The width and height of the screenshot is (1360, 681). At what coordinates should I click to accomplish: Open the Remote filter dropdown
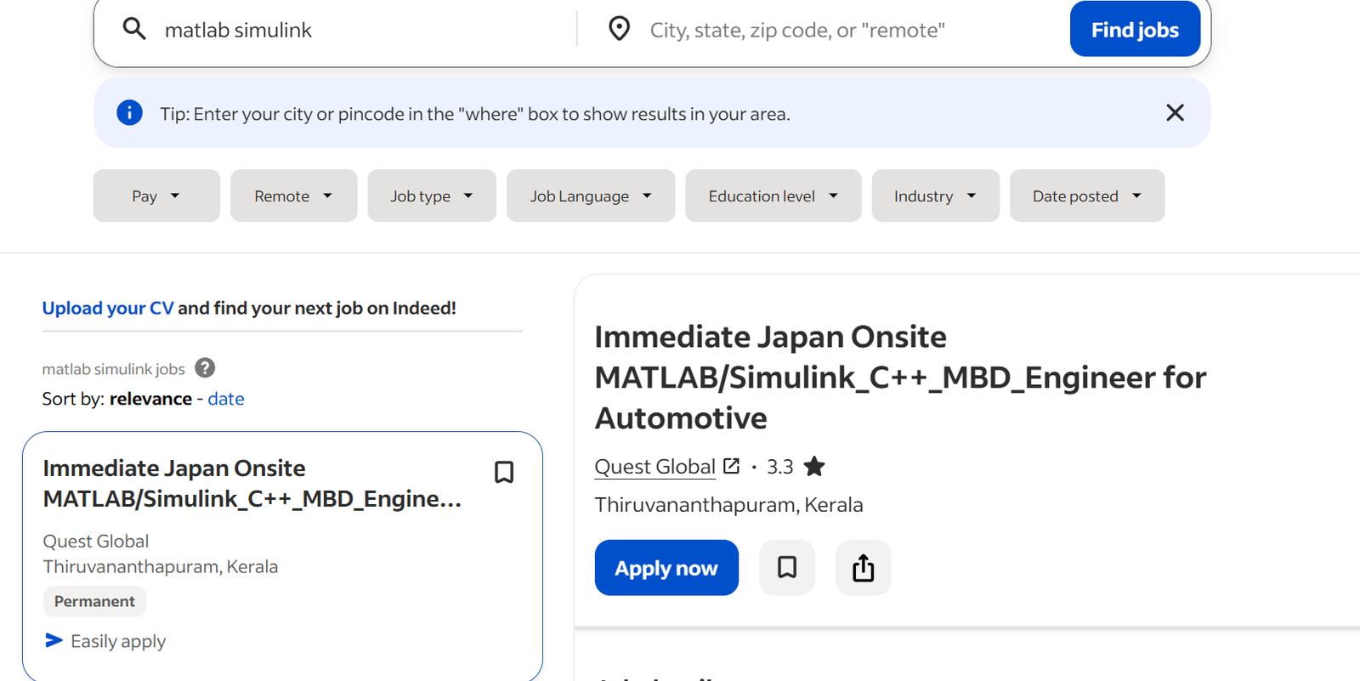(x=293, y=196)
